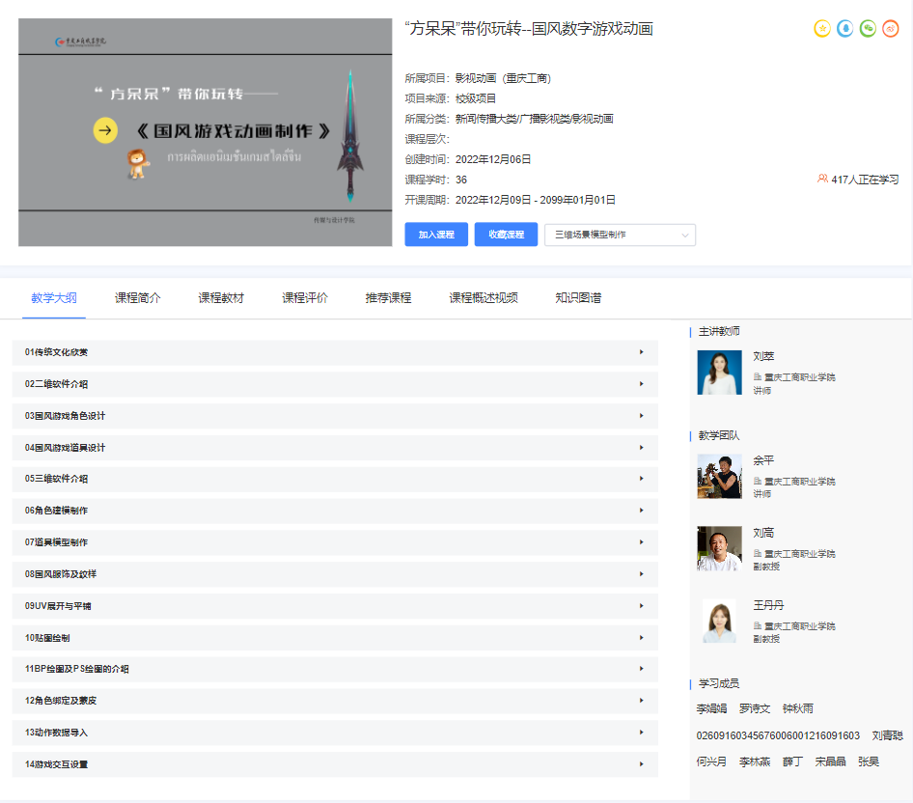
Task: Click the course cover image
Action: click(206, 132)
